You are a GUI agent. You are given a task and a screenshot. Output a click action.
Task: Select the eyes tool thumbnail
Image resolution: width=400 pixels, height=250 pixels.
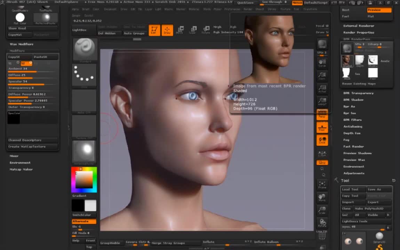[x=353, y=241]
